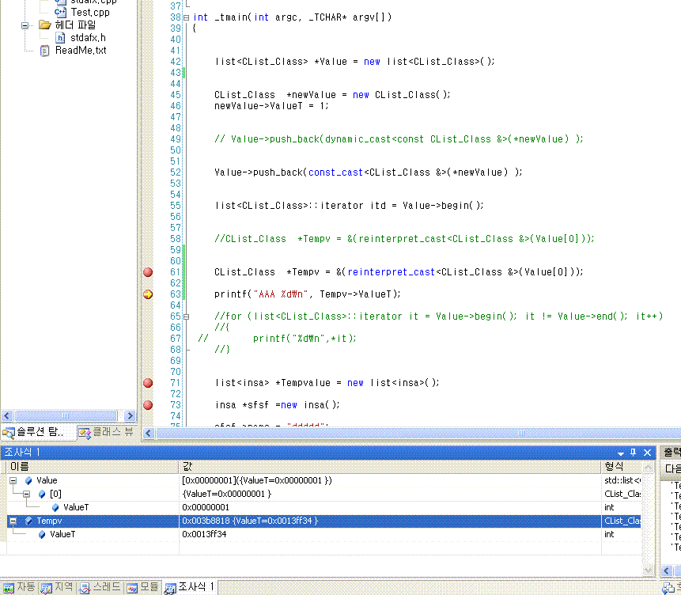Collapse the 헤더 파일 folder in solution tree
This screenshot has height=595, width=681.
pos(25,25)
